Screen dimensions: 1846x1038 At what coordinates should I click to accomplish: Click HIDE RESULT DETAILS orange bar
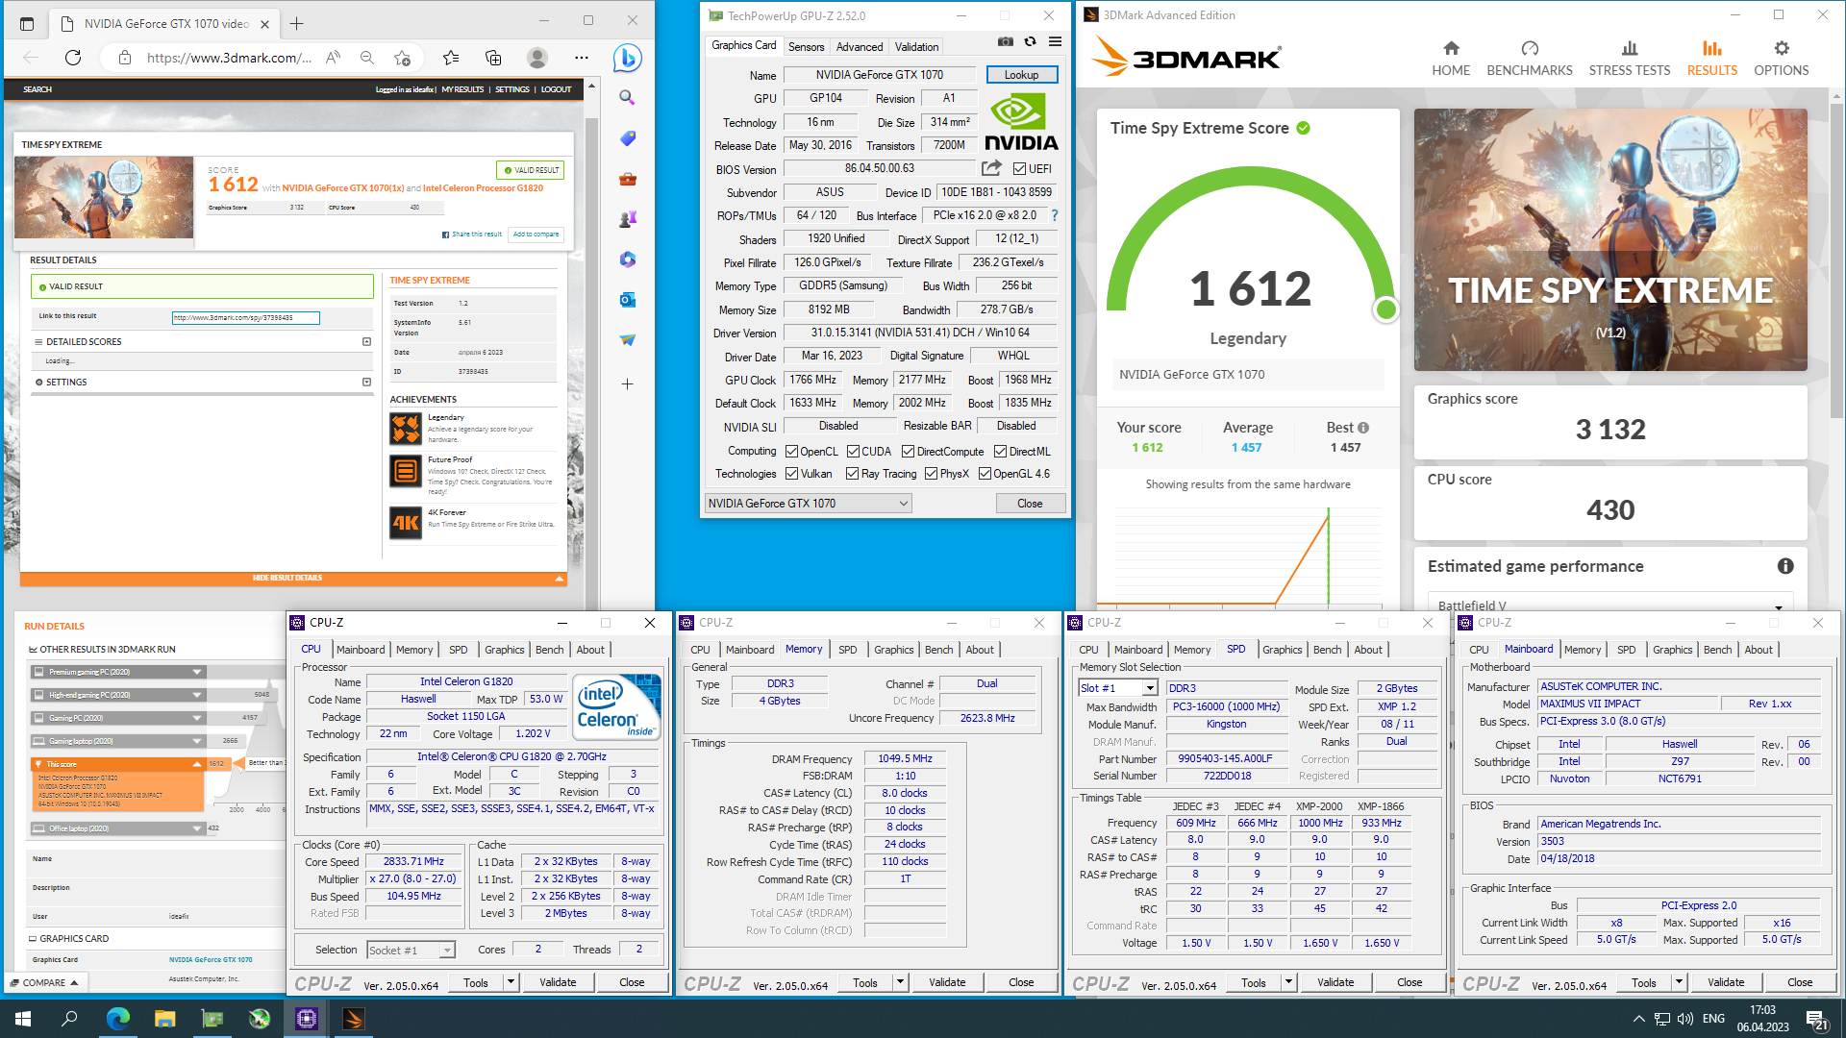coord(293,579)
